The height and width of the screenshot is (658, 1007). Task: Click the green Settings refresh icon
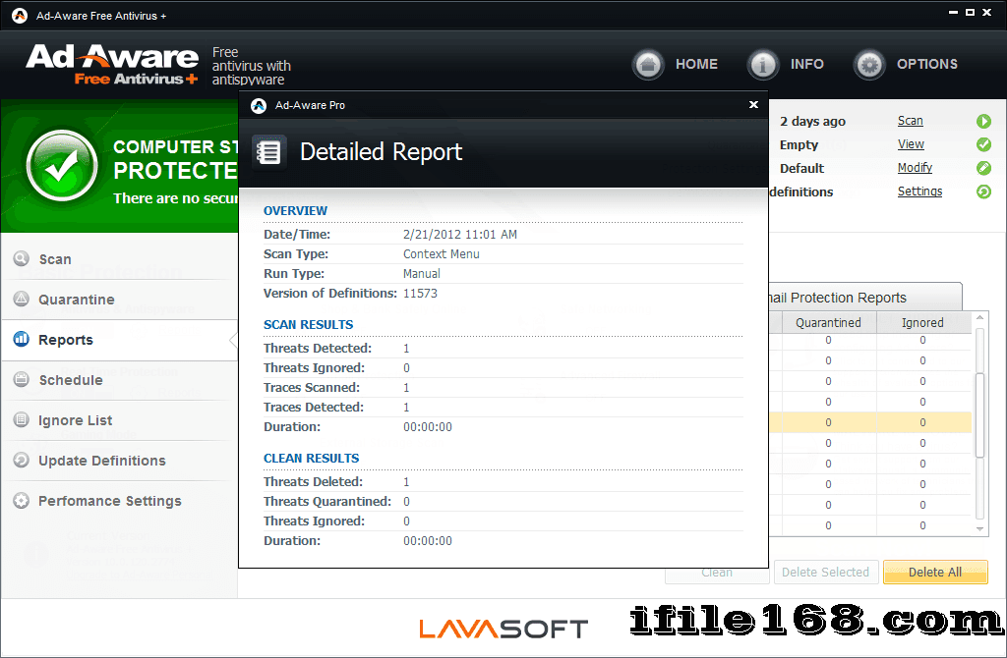point(983,192)
